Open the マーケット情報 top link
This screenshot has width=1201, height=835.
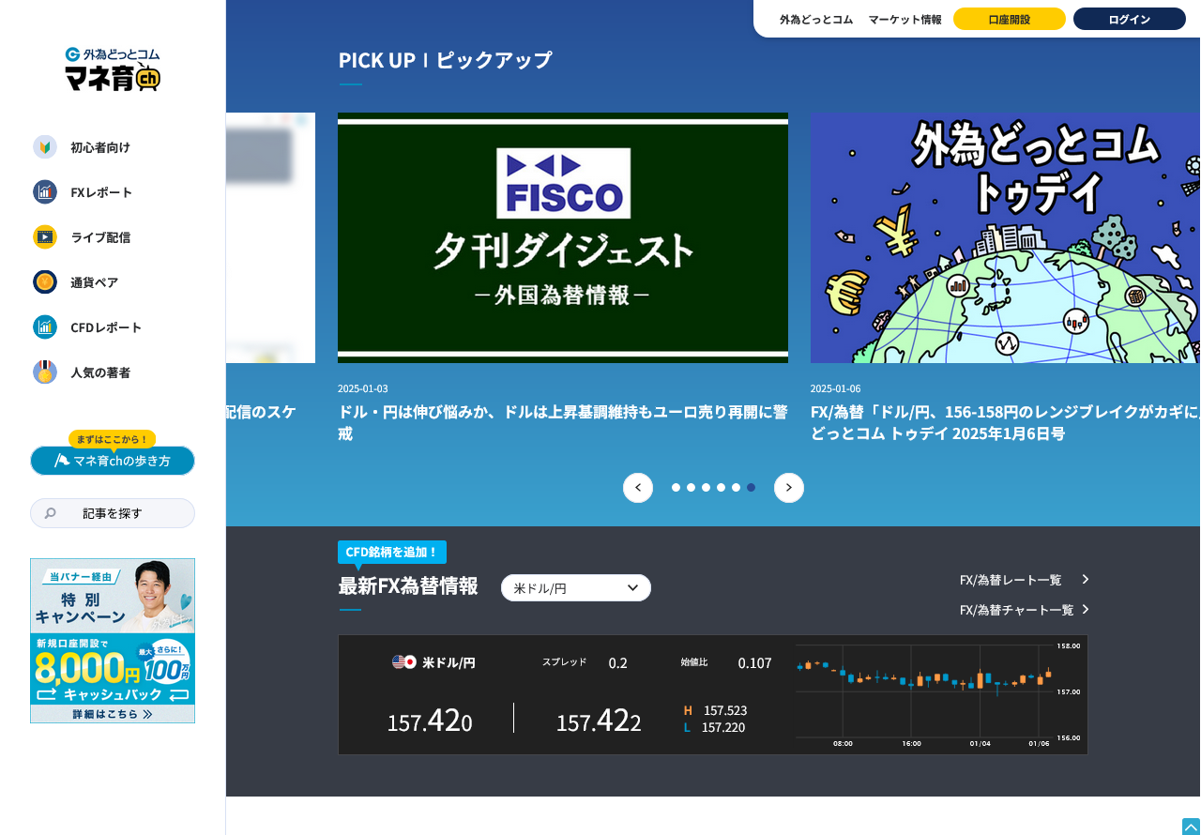(x=905, y=19)
